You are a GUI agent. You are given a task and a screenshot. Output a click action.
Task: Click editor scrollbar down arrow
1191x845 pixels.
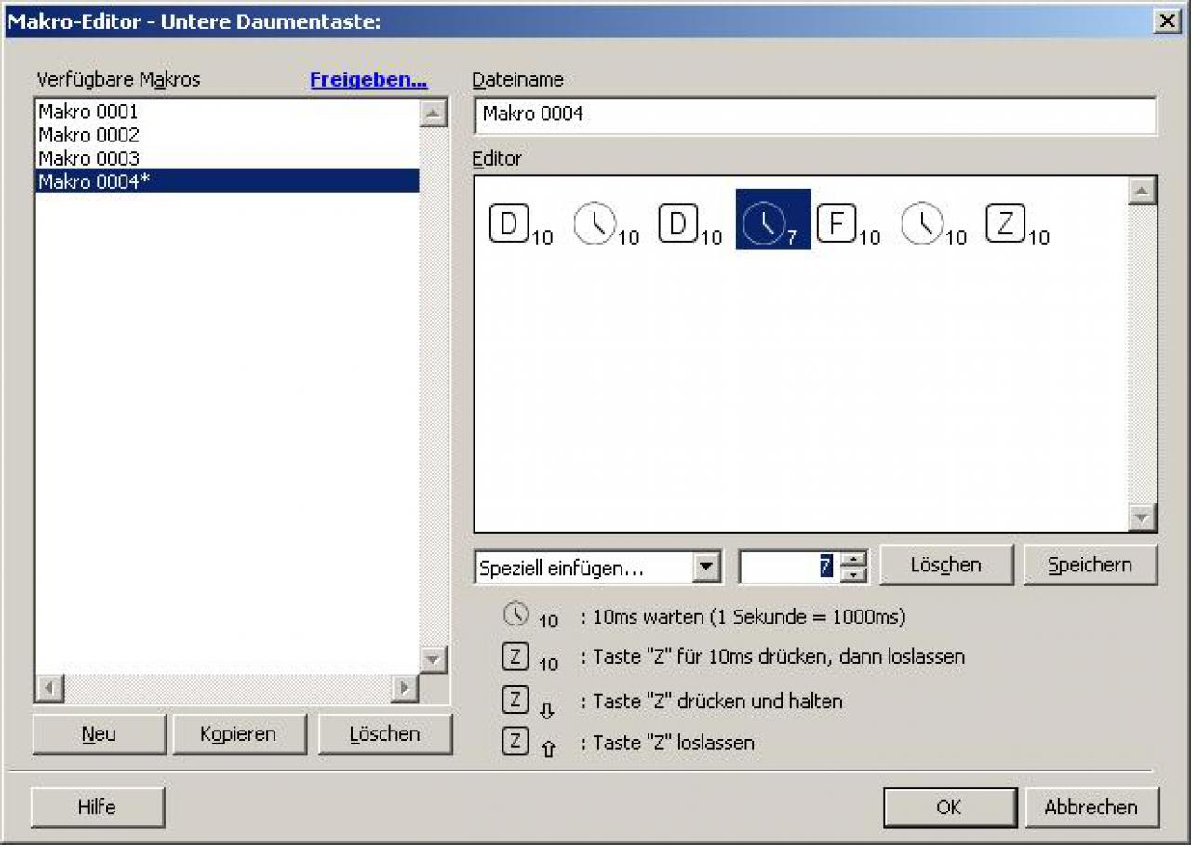coord(1142,516)
